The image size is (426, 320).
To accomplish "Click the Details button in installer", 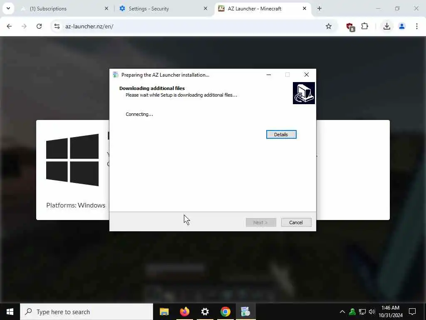I will pyautogui.click(x=281, y=135).
